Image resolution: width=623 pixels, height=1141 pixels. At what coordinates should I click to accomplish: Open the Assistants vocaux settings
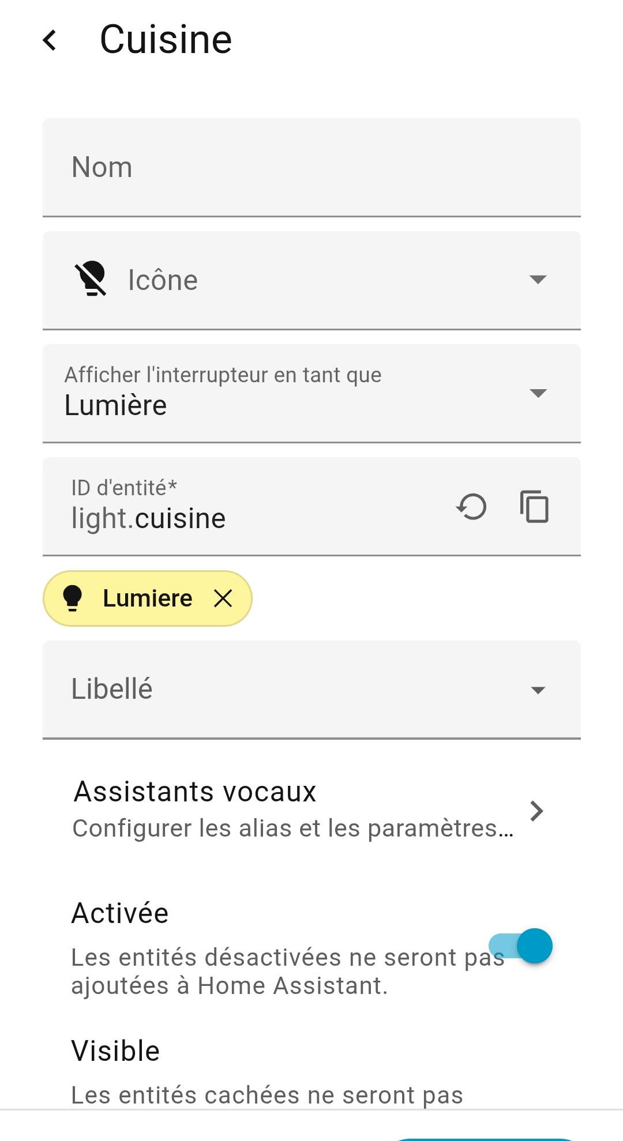tap(195, 792)
